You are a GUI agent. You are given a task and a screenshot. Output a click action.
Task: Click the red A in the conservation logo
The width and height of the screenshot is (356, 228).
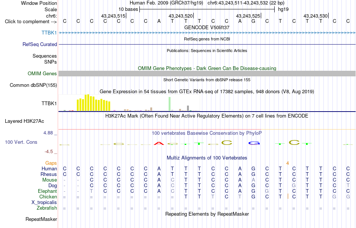click(x=159, y=143)
